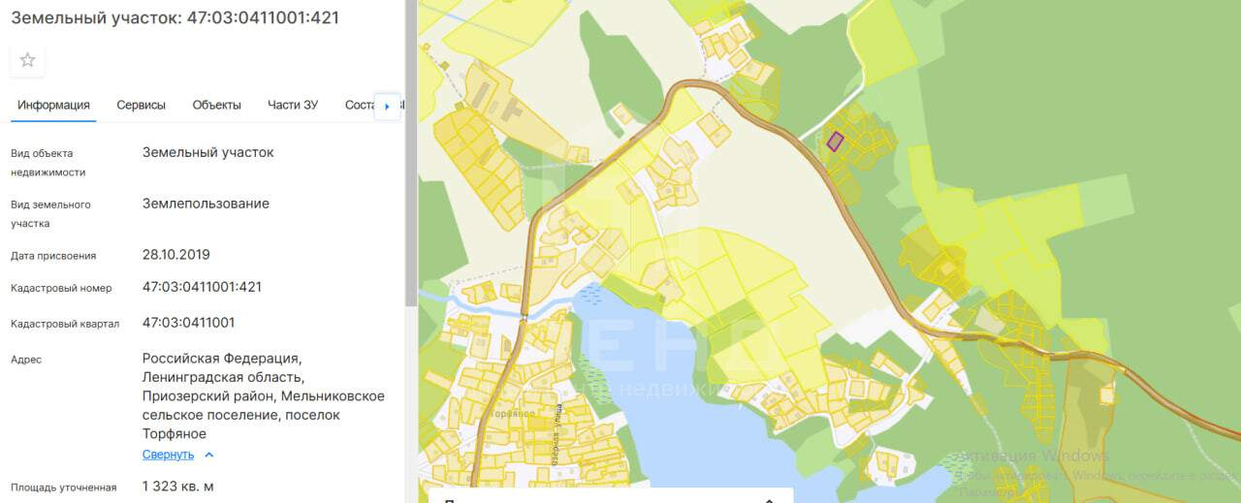The height and width of the screenshot is (503, 1241).
Task: Click the purple highlighted parcel on the map
Action: click(835, 141)
